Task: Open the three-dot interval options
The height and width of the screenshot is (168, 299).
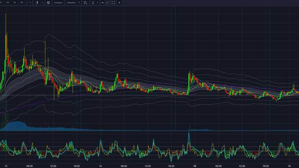Action: point(27,3)
